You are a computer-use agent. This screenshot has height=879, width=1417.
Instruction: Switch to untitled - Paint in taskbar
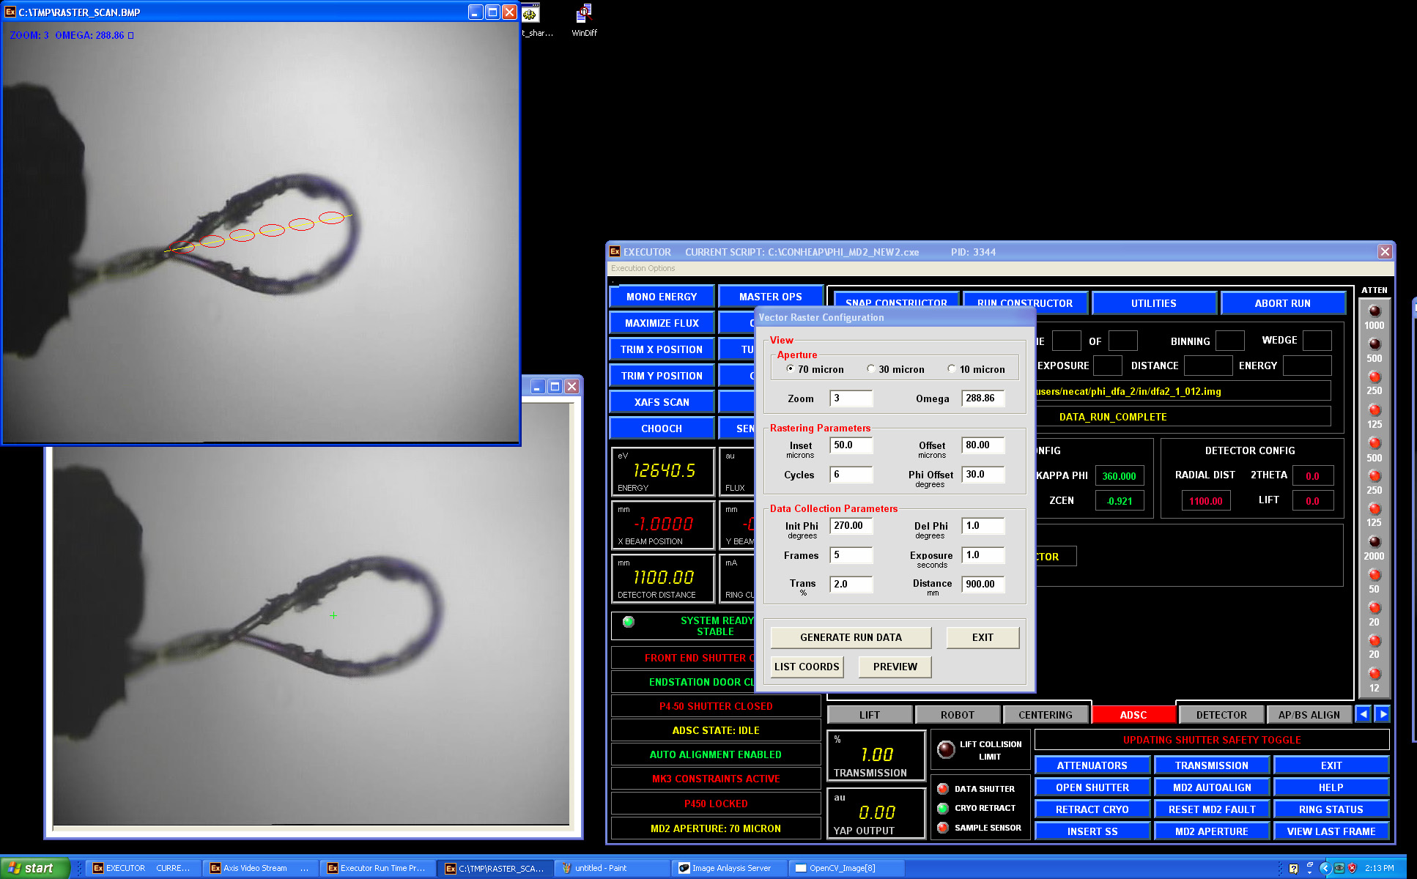(x=611, y=868)
